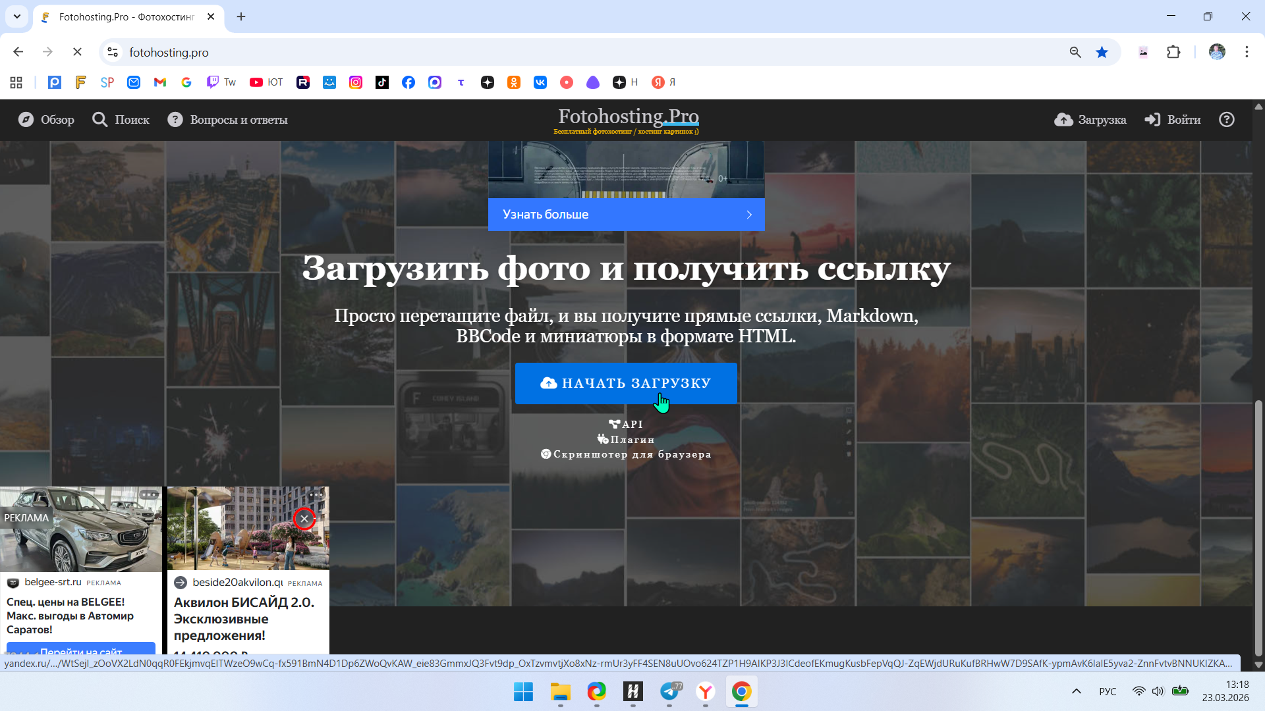Open the Instagram bookmark icon
Screen dimensions: 1265x711
[356, 82]
